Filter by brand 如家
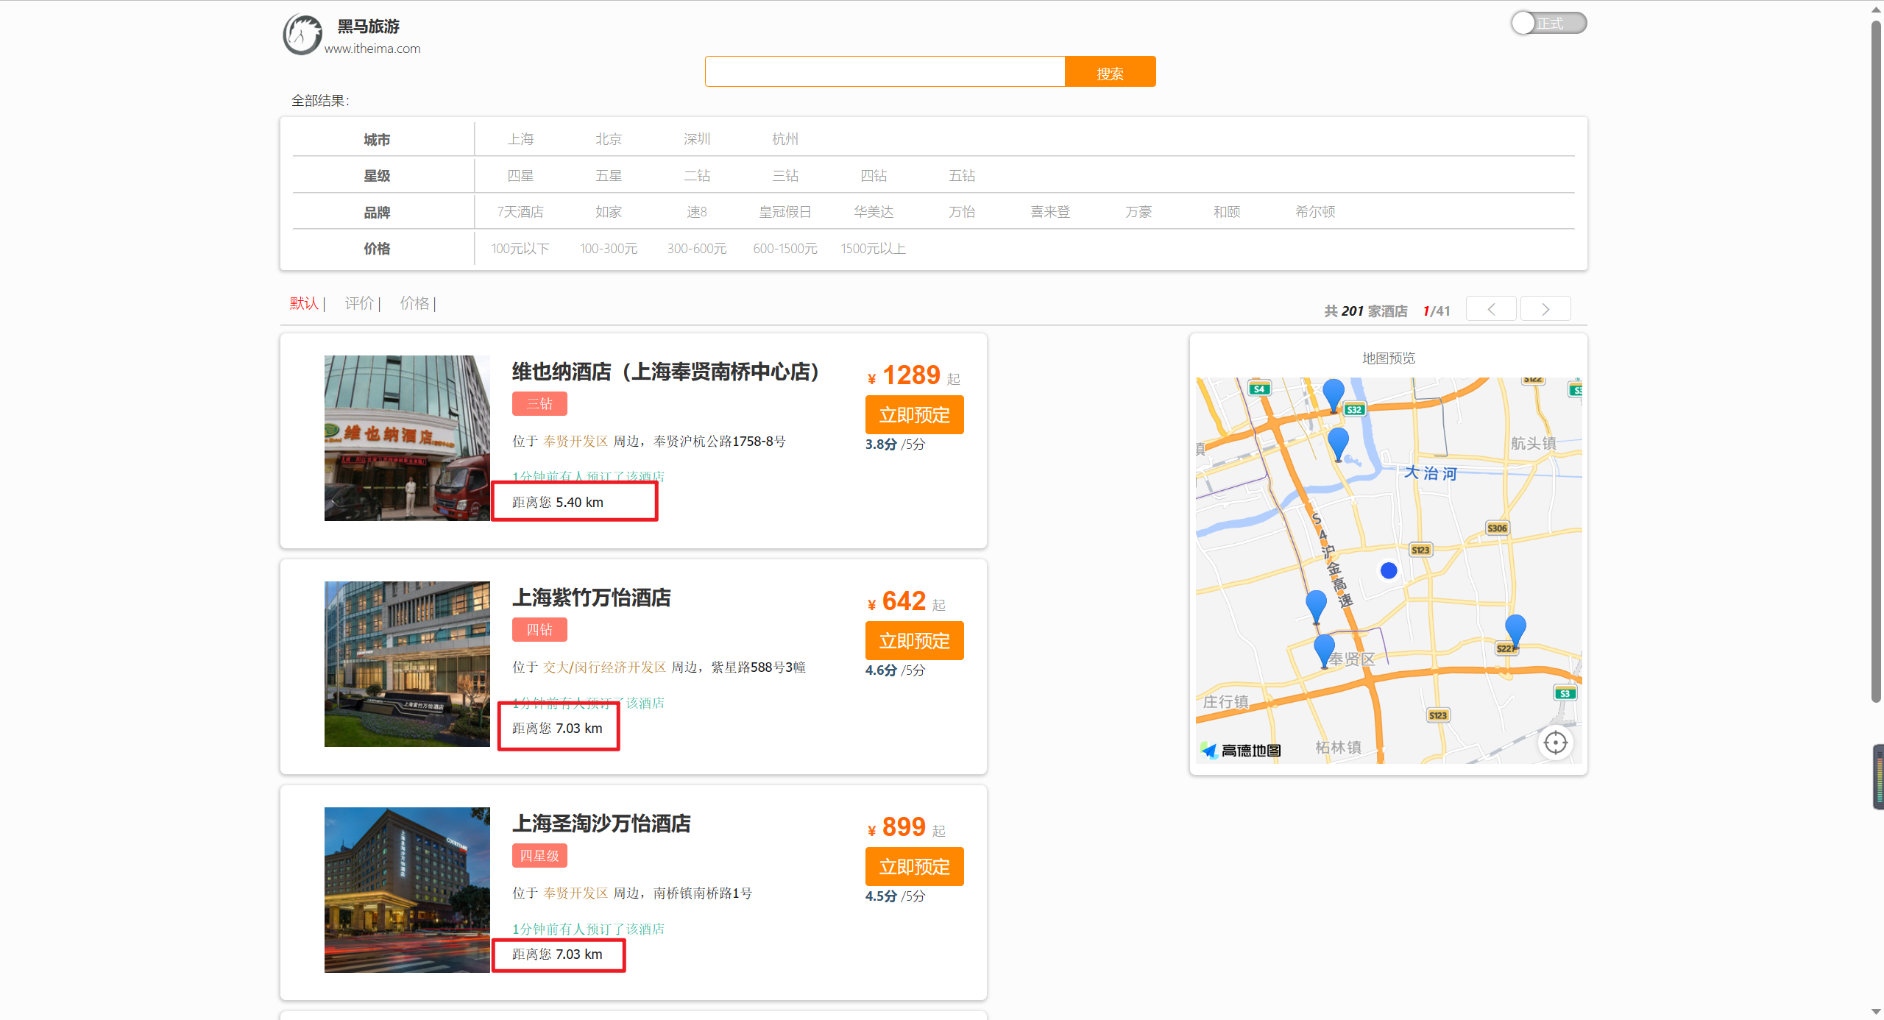This screenshot has height=1020, width=1884. (609, 211)
